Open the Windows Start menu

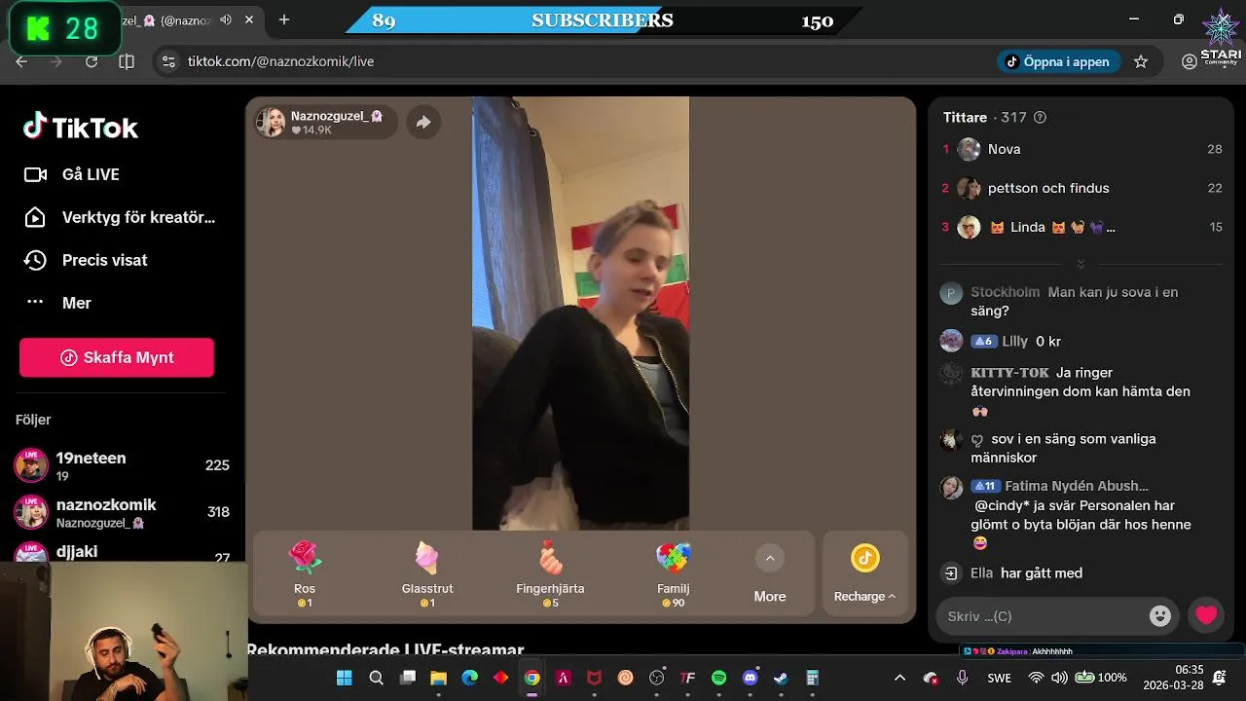[345, 678]
